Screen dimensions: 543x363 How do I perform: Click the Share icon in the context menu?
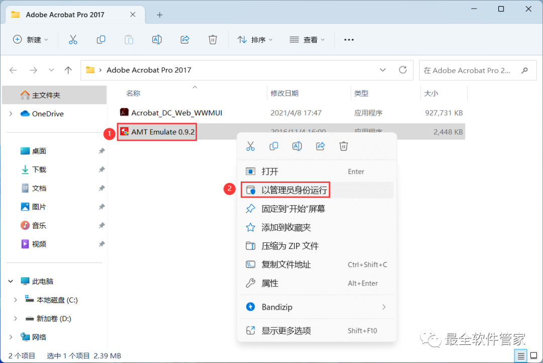(x=320, y=146)
